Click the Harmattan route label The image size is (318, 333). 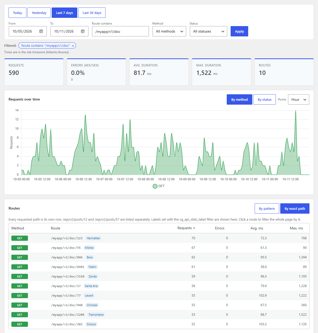point(93,238)
